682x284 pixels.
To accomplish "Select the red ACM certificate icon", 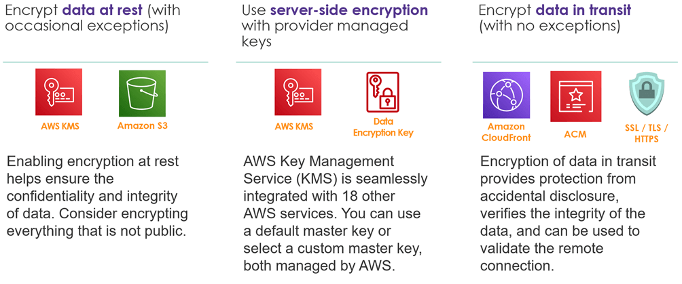I will point(576,96).
